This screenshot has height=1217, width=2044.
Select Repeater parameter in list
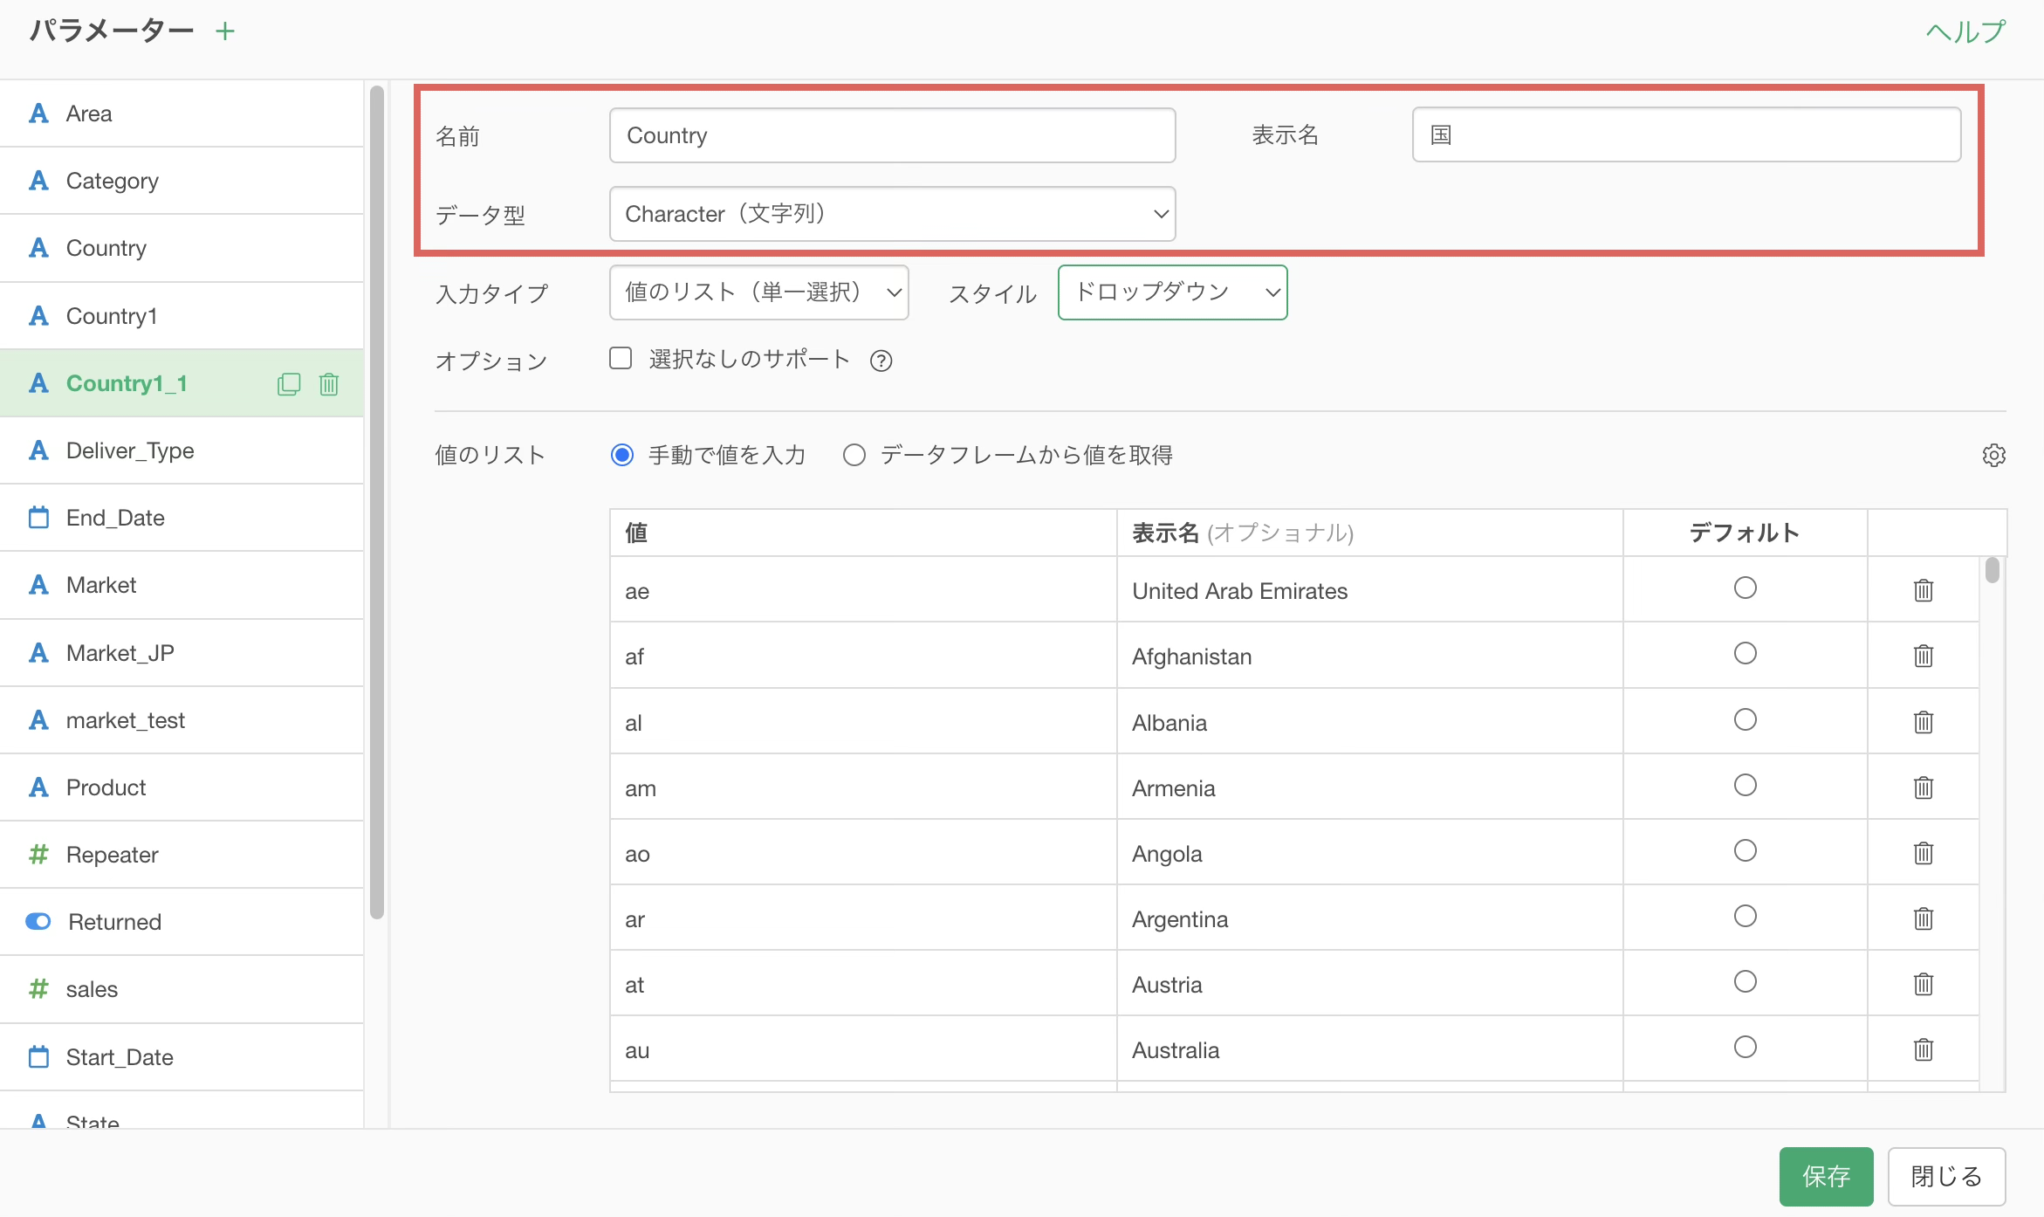click(x=182, y=855)
